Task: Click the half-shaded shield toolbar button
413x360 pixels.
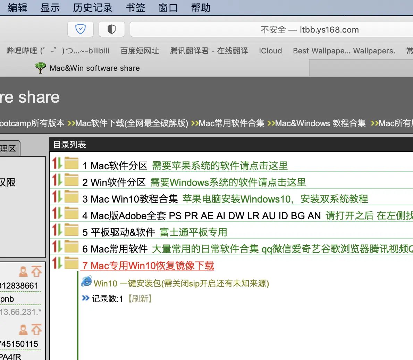Action: pyautogui.click(x=111, y=29)
